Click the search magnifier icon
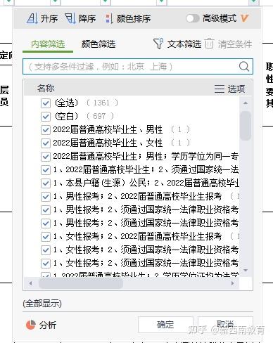This screenshot has height=343, width=273. pyautogui.click(x=244, y=67)
